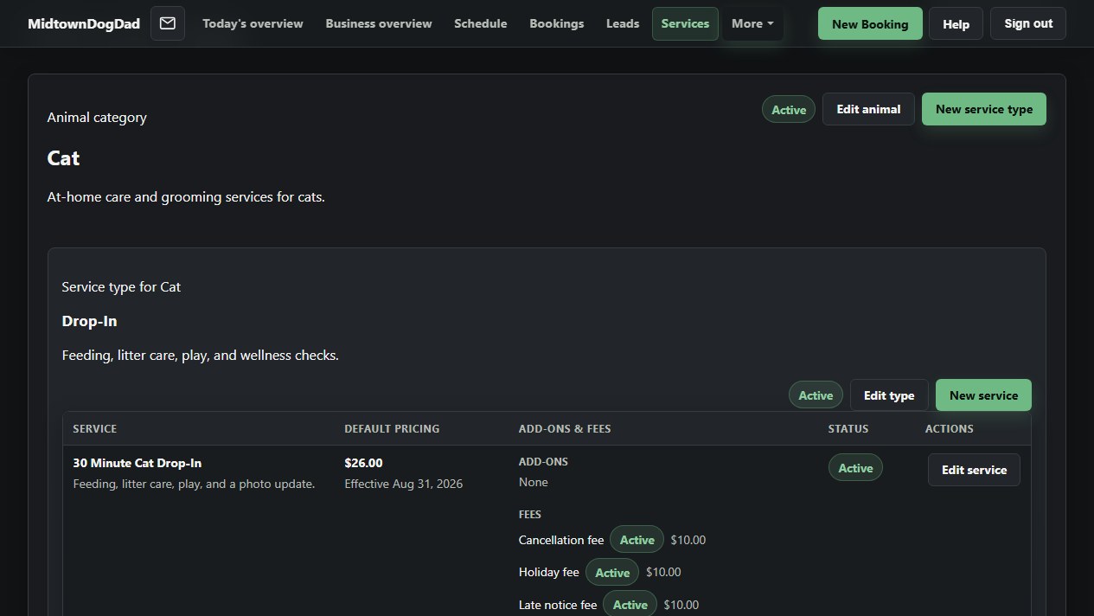Screen dimensions: 1094x616
Task: Click the Holiday fee Active badge
Action: 612,572
